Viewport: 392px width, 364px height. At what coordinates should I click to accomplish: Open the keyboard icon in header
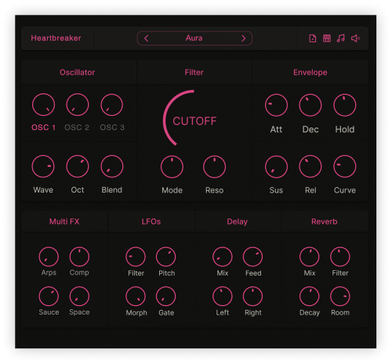(x=327, y=38)
